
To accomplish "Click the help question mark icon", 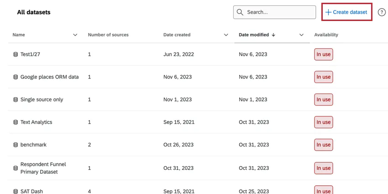I will pos(382,12).
